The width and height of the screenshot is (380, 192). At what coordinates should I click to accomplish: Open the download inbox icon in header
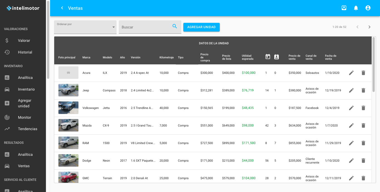point(344,8)
